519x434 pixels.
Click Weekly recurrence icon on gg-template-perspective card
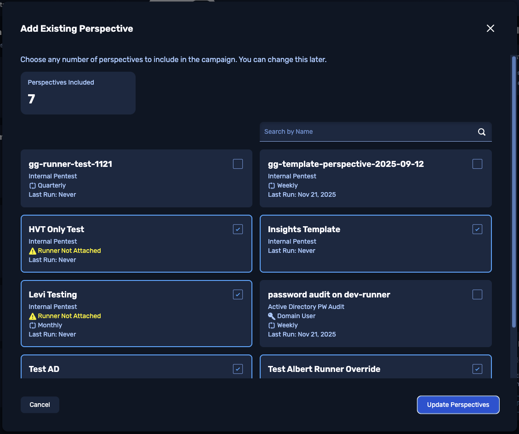(272, 186)
